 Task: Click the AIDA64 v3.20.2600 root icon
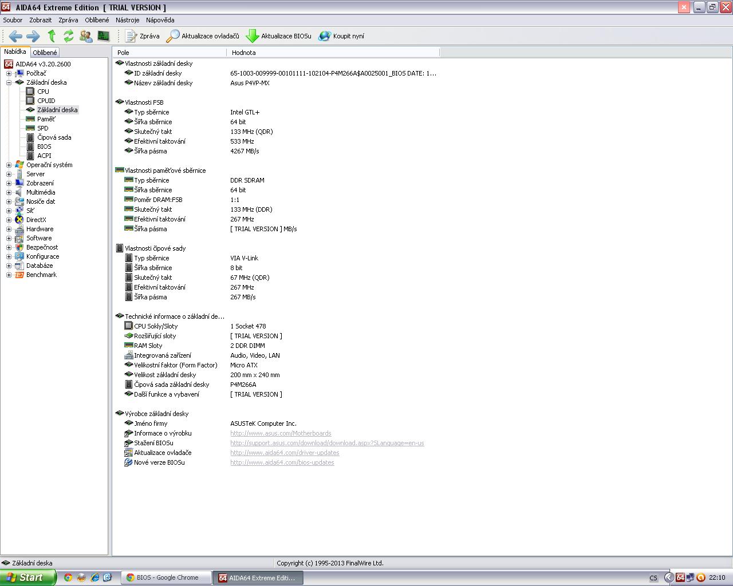[9, 64]
